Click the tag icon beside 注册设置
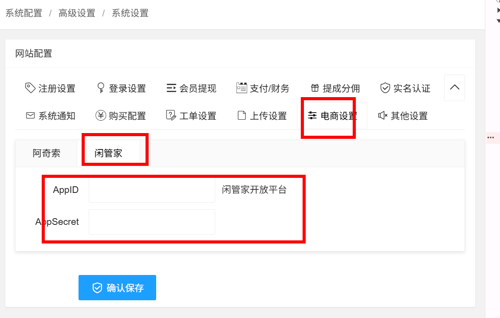Image resolution: width=500 pixels, height=318 pixels. point(30,88)
